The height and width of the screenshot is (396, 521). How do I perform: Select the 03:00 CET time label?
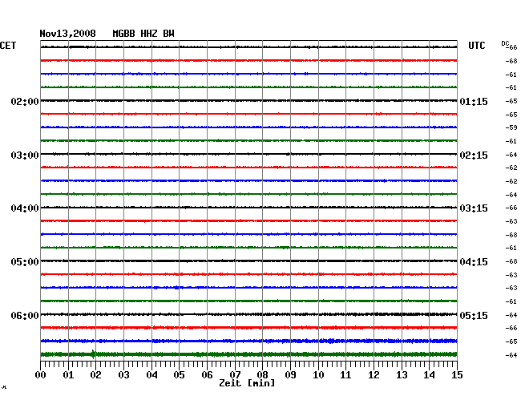click(x=25, y=156)
